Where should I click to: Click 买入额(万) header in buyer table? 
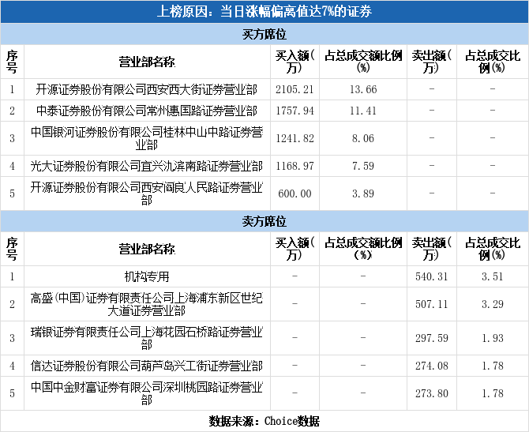(295, 62)
